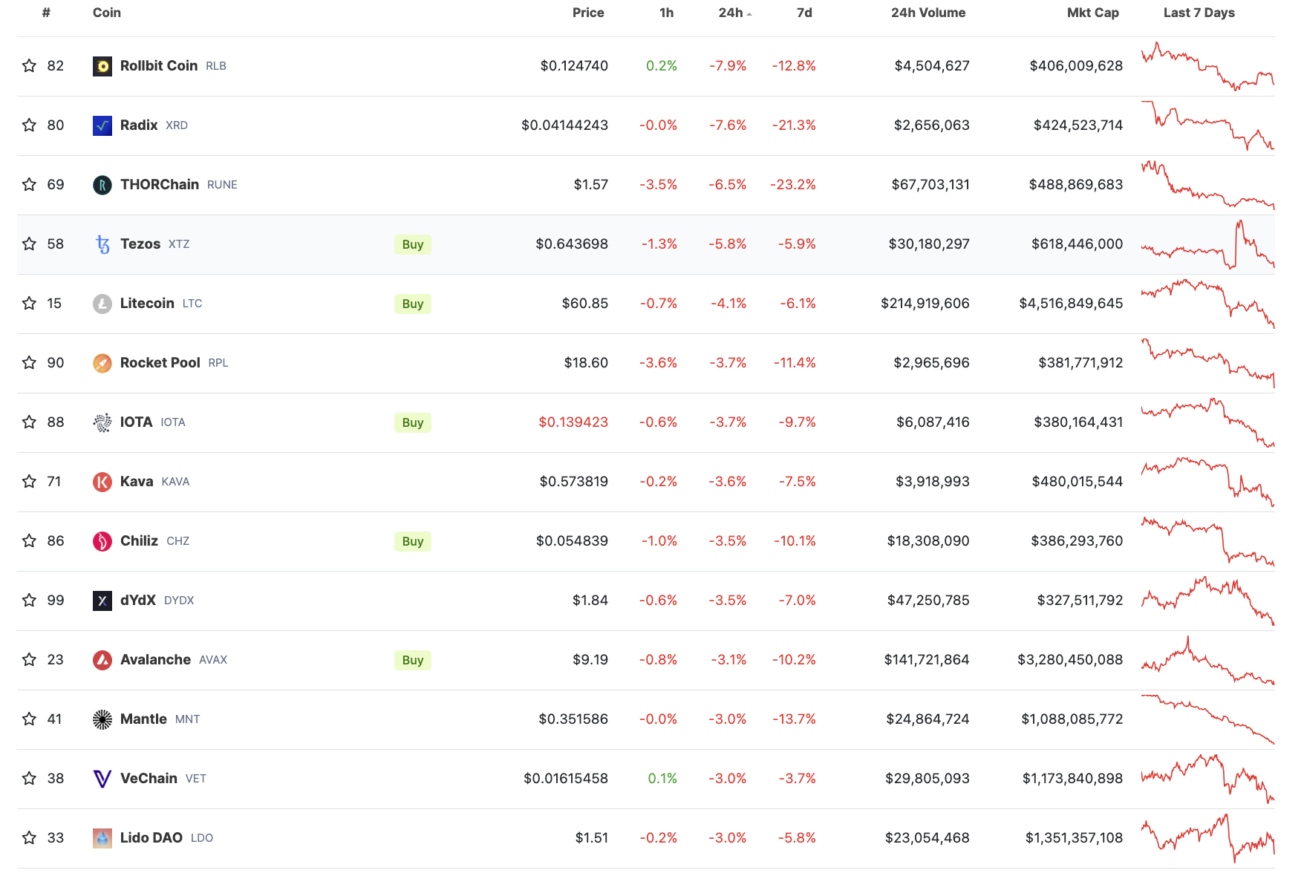Open the Mantle 7-day sparkline chart
This screenshot has width=1304, height=873.
pos(1207,719)
